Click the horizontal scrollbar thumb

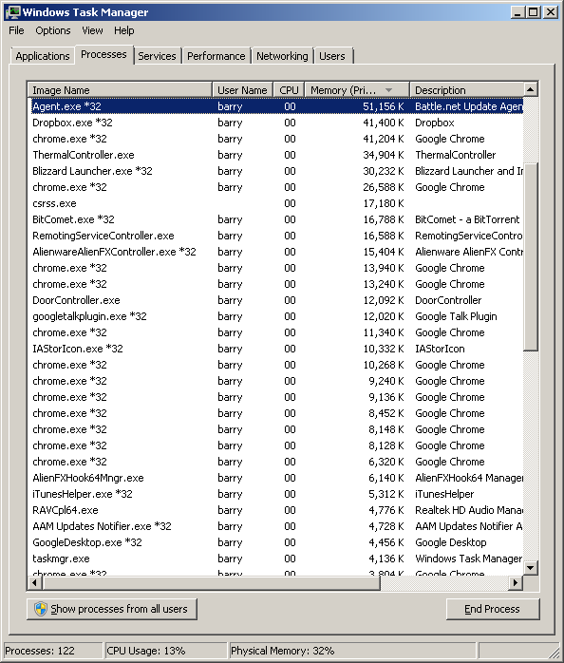click(x=211, y=583)
